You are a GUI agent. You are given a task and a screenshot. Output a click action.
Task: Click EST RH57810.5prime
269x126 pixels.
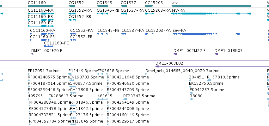click(x=209, y=80)
